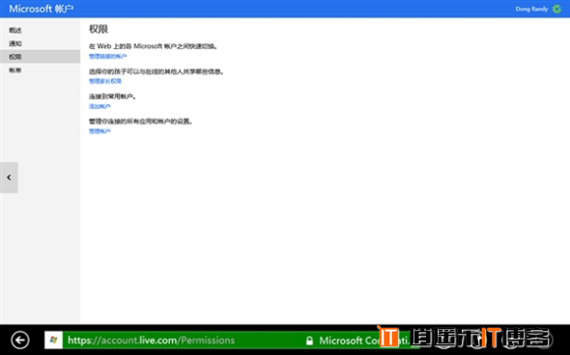
Task: Select 通知 in the left sidebar
Action: [15, 43]
